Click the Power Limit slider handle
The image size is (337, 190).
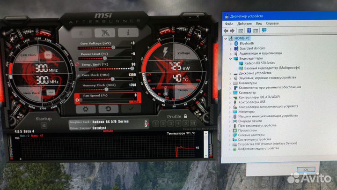(x=105, y=58)
